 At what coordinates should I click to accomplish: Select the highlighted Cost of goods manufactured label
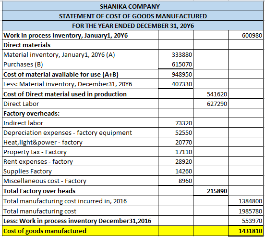click(x=45, y=231)
